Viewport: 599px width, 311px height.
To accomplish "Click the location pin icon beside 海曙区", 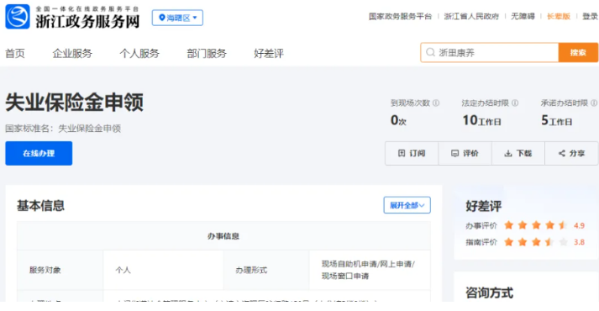I will click(162, 18).
